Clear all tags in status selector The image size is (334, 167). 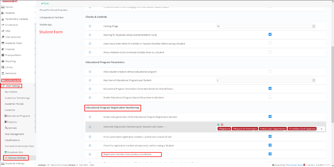(x=322, y=129)
